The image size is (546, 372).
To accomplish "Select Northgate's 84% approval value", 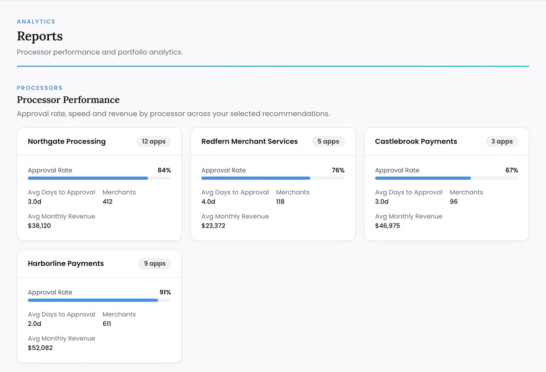I will click(164, 170).
